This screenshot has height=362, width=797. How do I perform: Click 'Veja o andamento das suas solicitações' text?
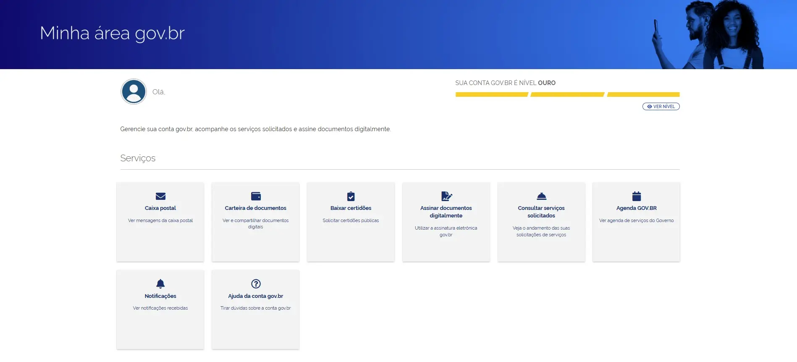coord(541,231)
